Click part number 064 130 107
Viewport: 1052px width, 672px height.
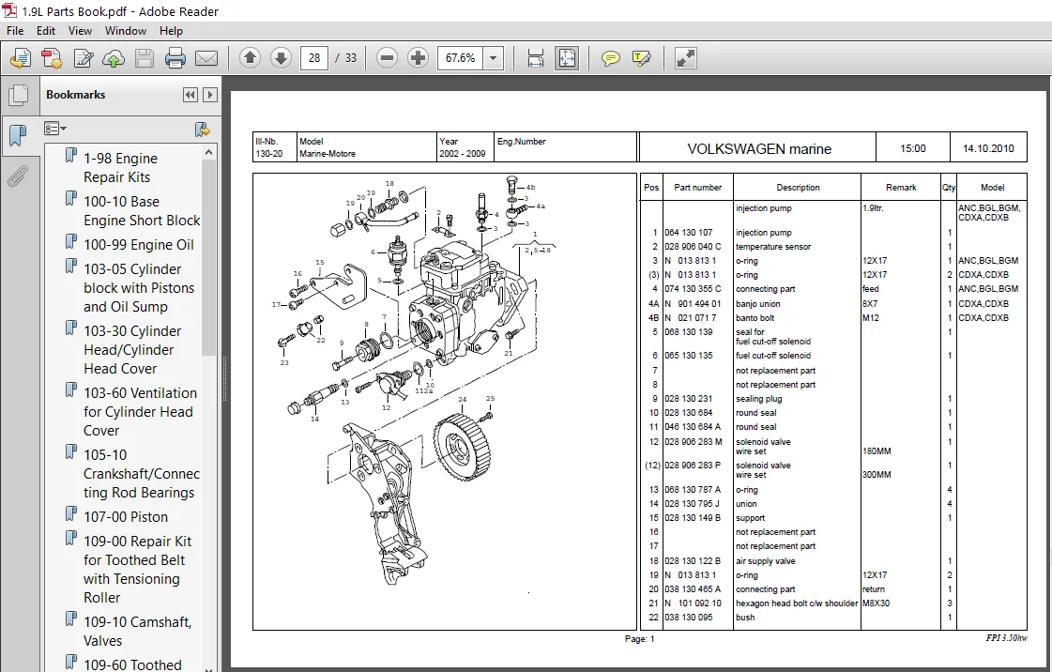click(x=689, y=233)
